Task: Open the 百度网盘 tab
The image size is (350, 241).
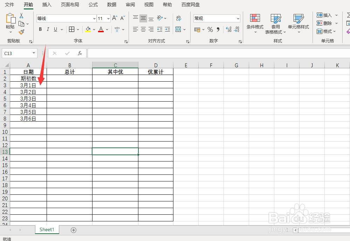Action: point(190,5)
